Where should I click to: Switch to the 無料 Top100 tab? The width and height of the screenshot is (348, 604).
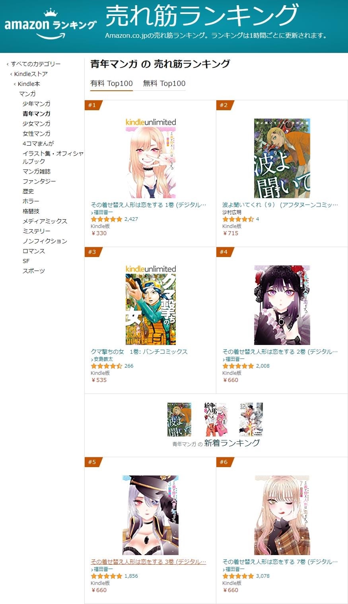pyautogui.click(x=164, y=83)
